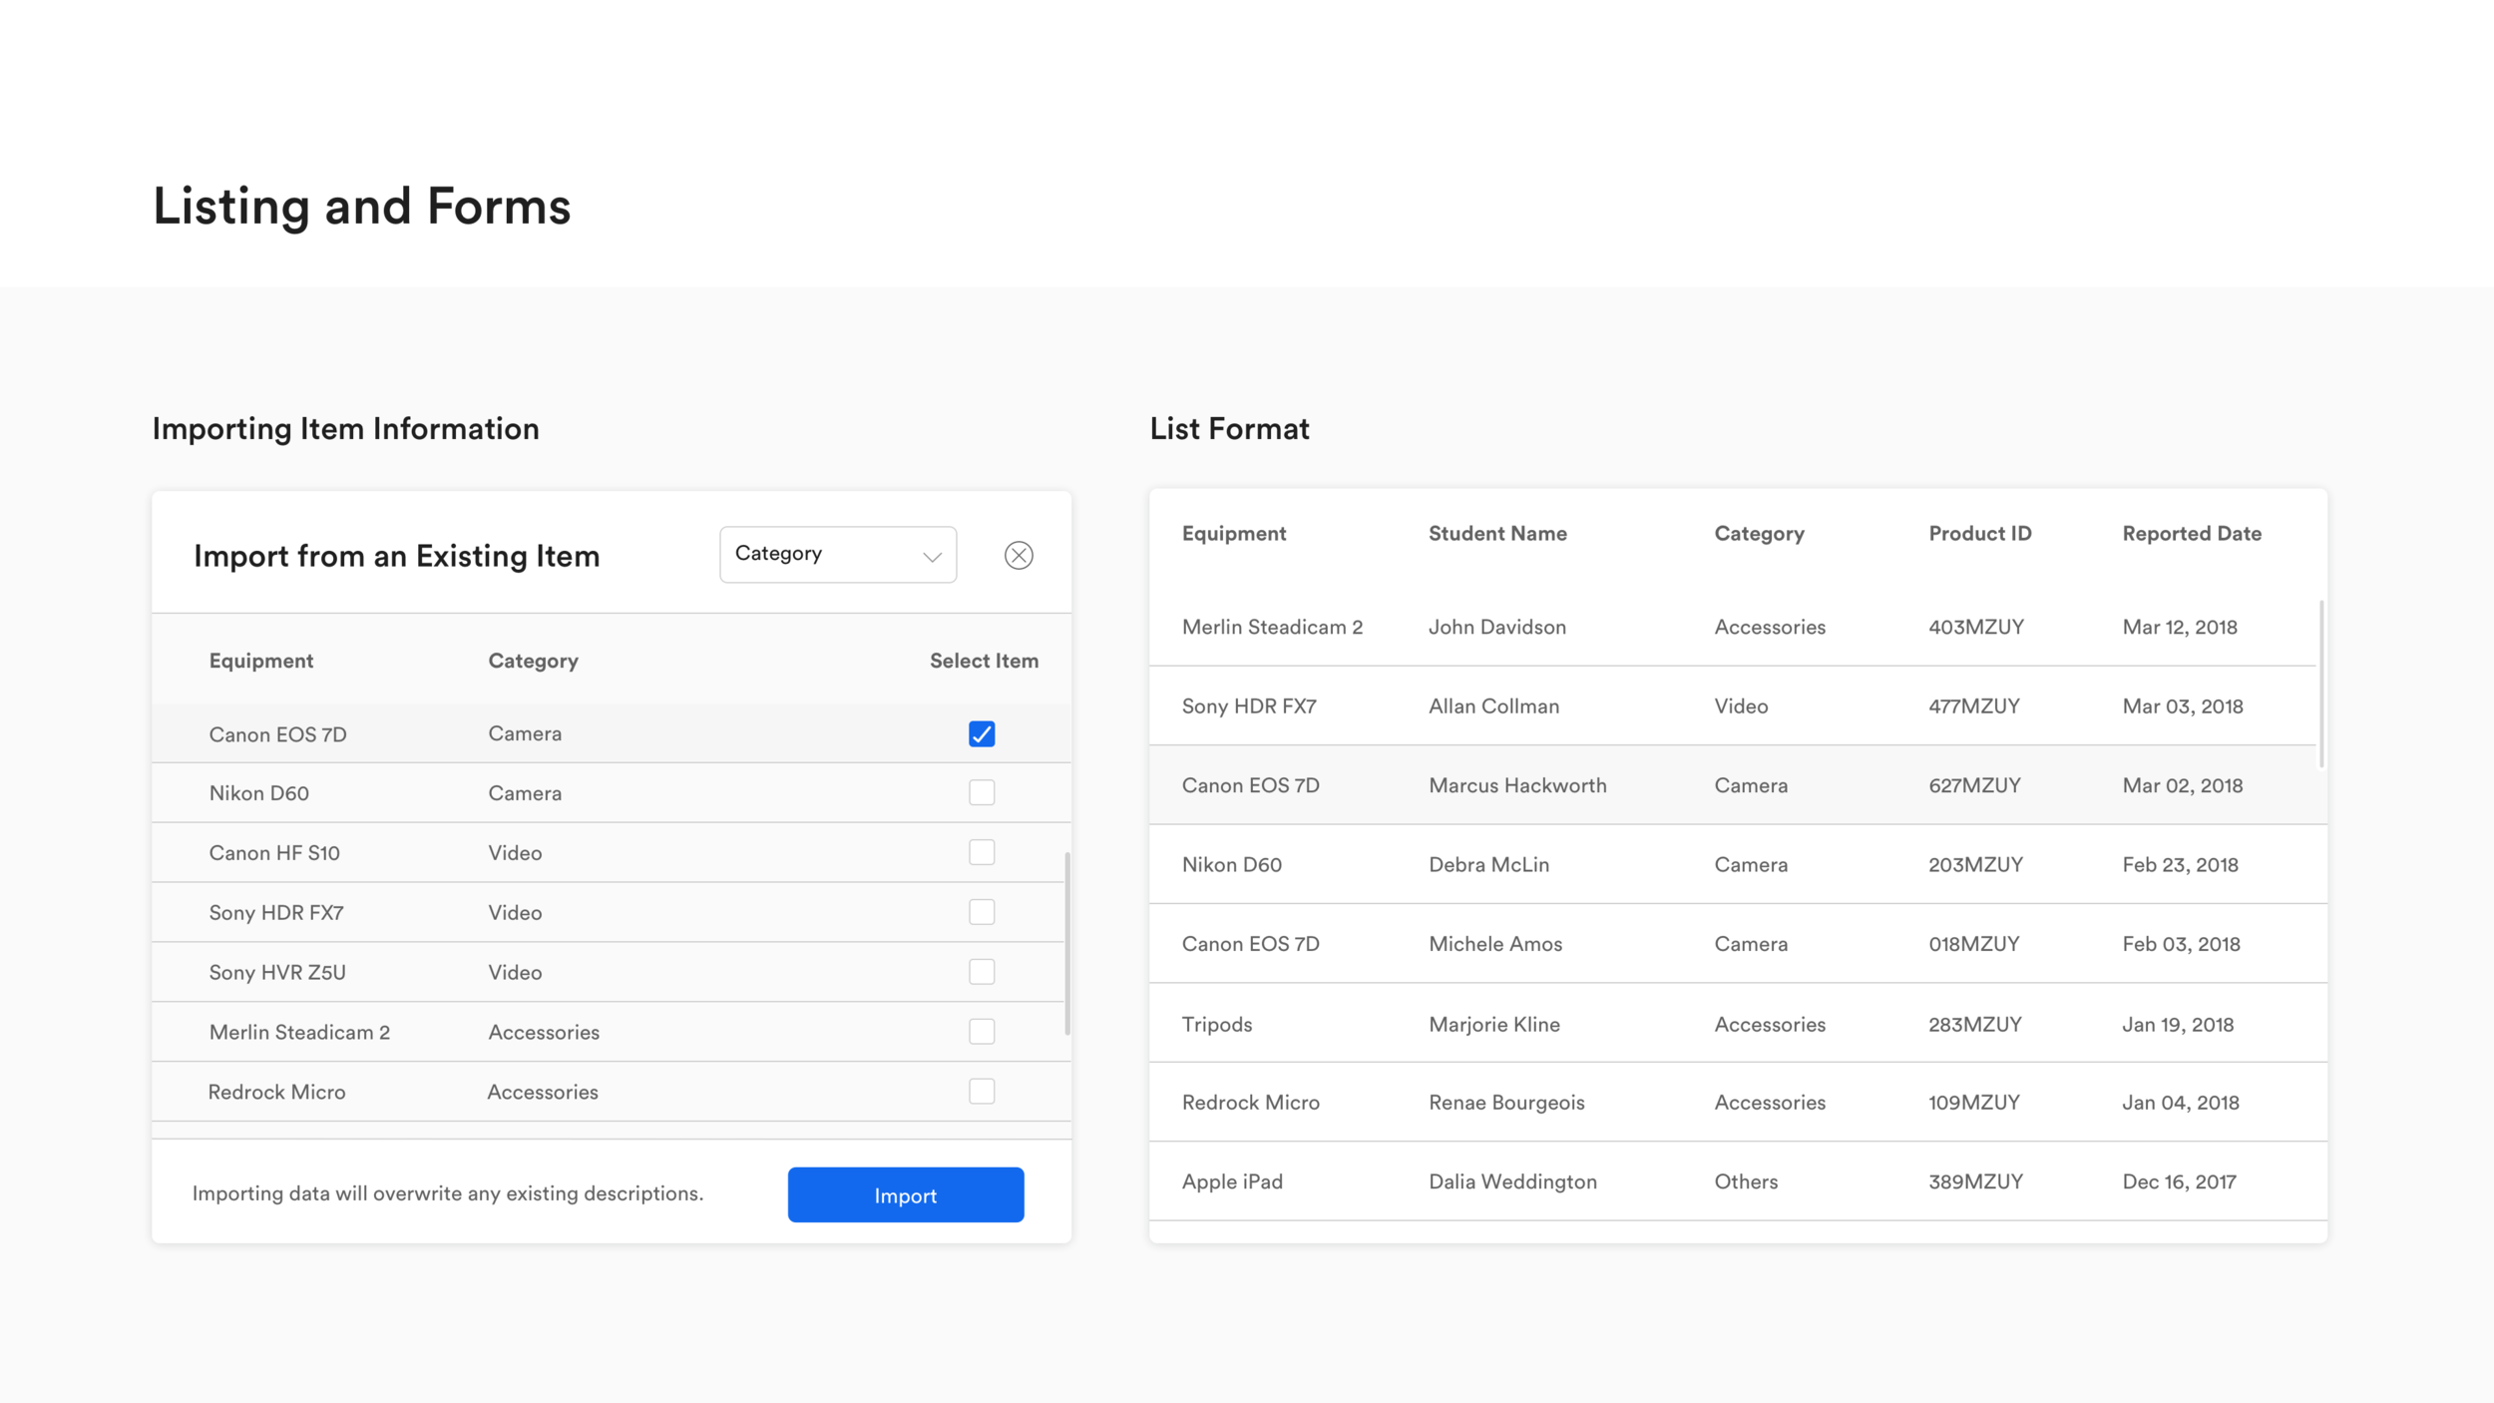This screenshot has width=2494, height=1403.
Task: Click the Jan 19, 2018 date cell
Action: [2177, 1024]
